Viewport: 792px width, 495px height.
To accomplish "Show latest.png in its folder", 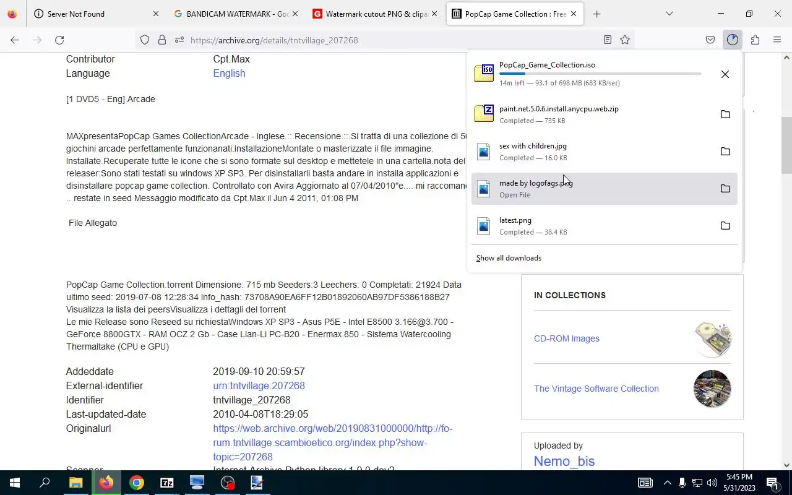I will coord(725,226).
